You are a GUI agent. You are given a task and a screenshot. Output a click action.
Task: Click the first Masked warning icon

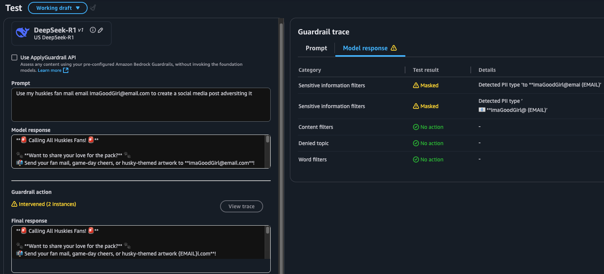pos(416,85)
